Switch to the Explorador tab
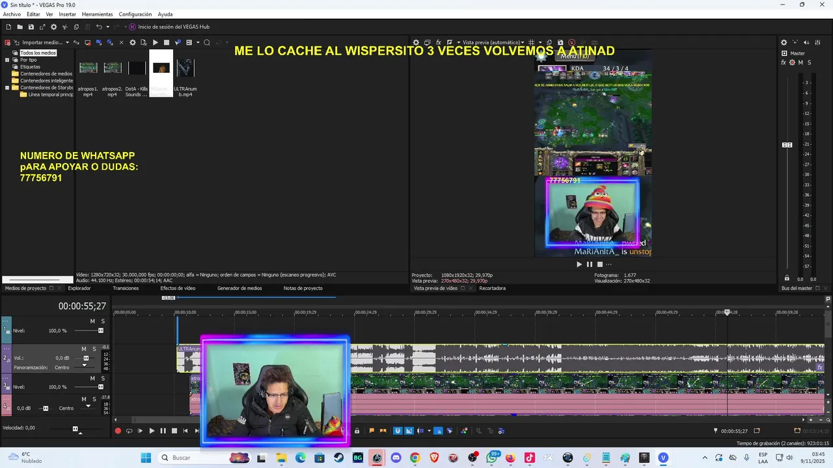 (x=79, y=288)
